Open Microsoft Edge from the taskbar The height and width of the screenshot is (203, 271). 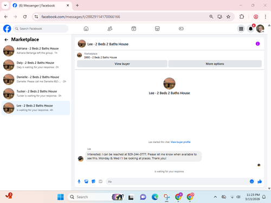(x=155, y=197)
